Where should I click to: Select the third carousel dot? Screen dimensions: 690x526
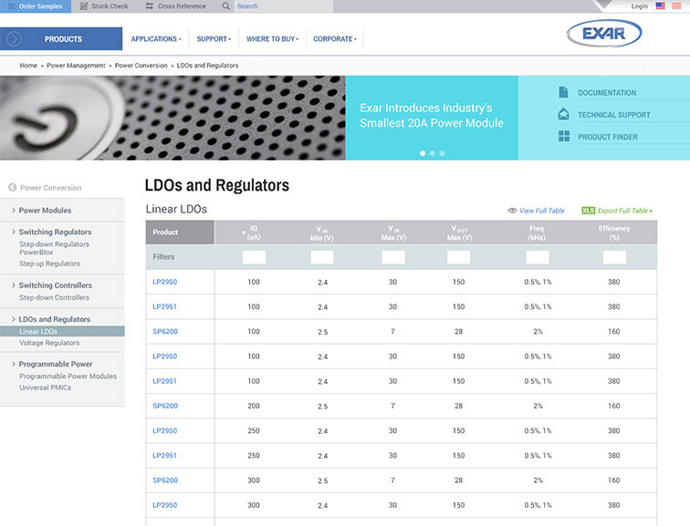[x=442, y=153]
